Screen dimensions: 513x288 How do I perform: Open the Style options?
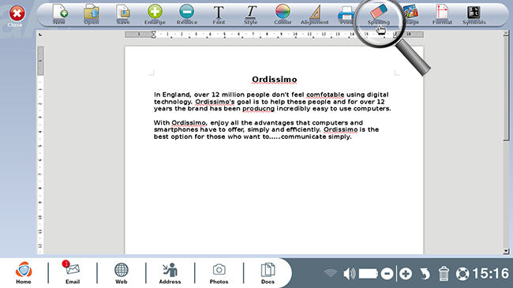click(x=251, y=15)
